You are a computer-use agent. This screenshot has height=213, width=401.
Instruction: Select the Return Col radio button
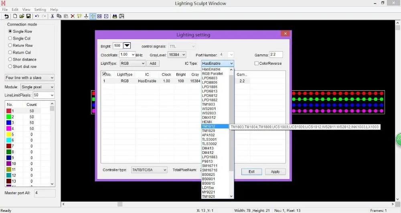(x=10, y=52)
